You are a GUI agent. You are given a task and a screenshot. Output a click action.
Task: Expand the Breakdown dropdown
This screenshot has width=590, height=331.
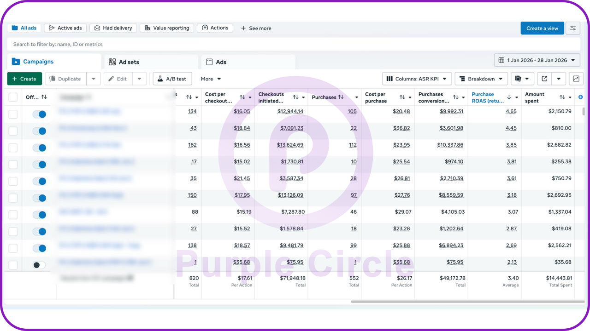[x=481, y=79]
